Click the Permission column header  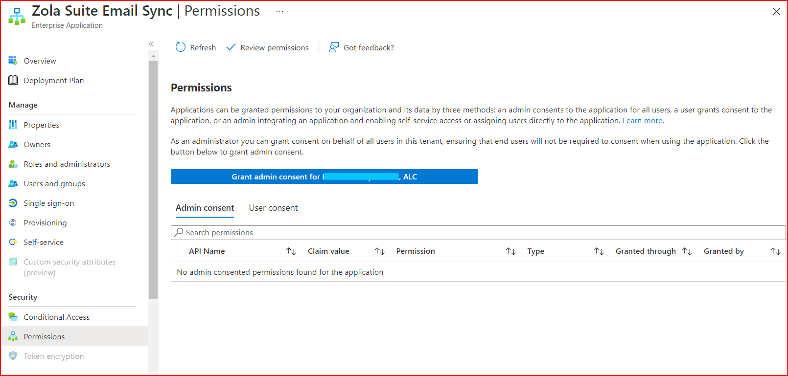coord(416,251)
